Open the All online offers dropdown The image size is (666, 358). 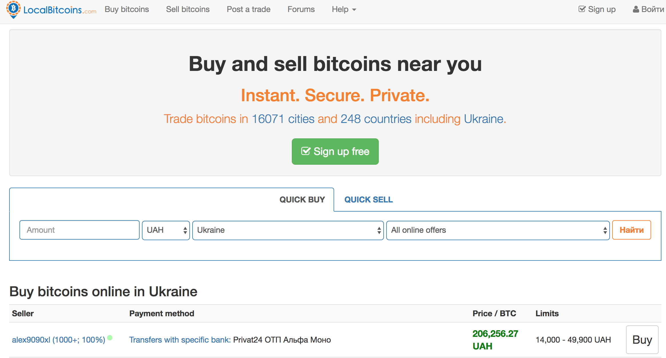pos(498,230)
